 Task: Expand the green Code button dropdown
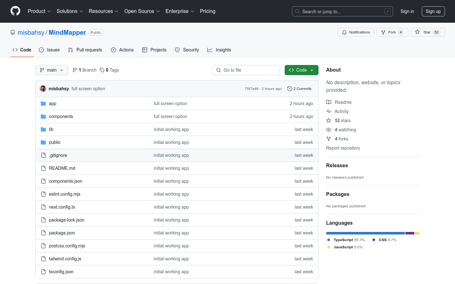(311, 70)
